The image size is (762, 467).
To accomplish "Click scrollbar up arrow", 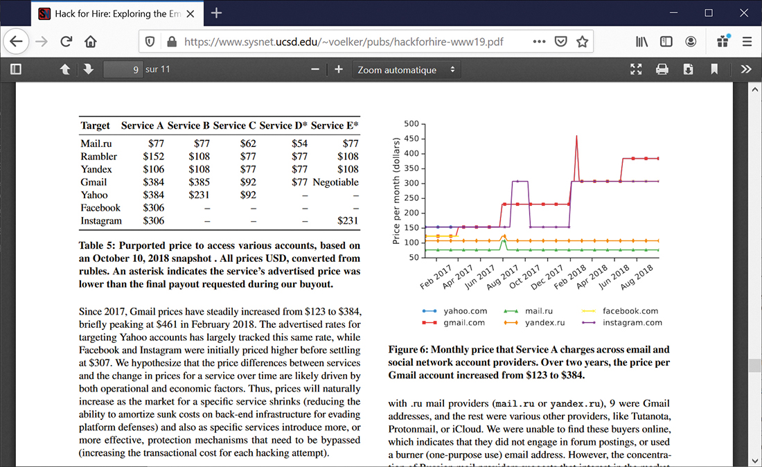I will (x=754, y=89).
